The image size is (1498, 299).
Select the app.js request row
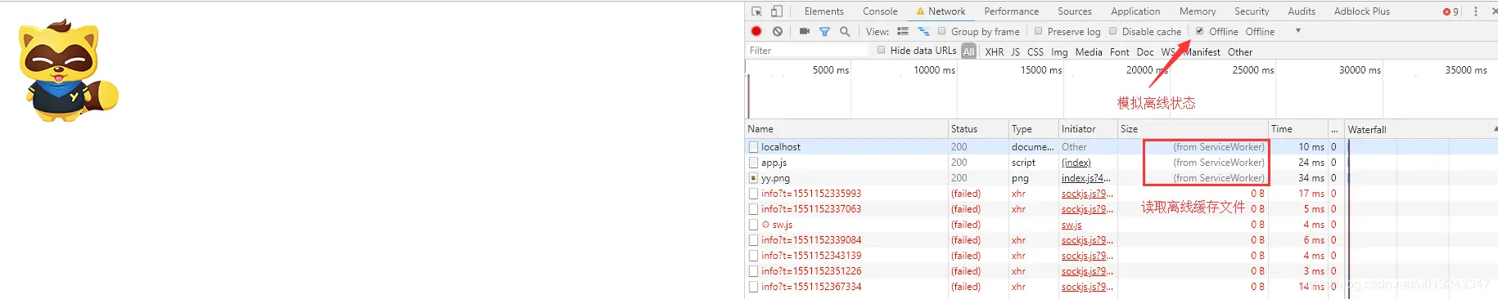(1121, 163)
